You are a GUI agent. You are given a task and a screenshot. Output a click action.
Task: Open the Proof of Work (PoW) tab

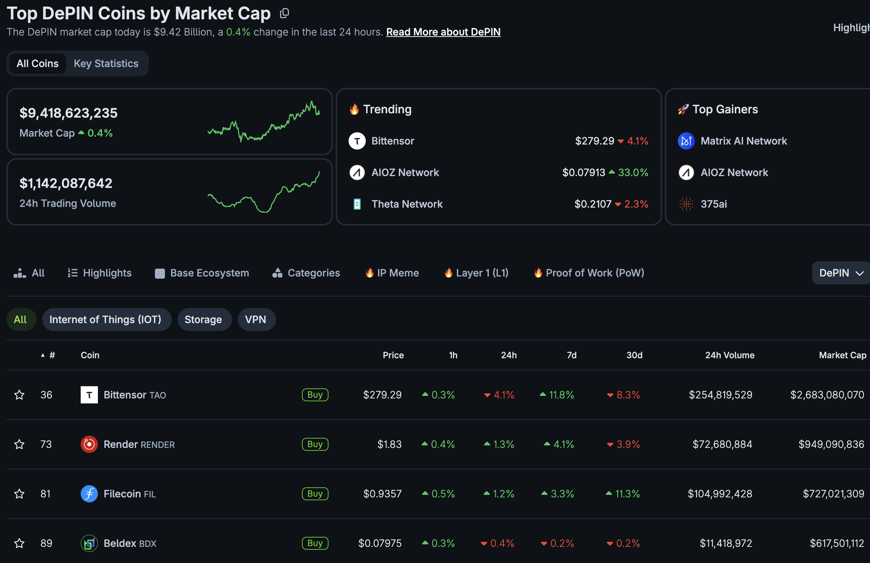point(588,273)
